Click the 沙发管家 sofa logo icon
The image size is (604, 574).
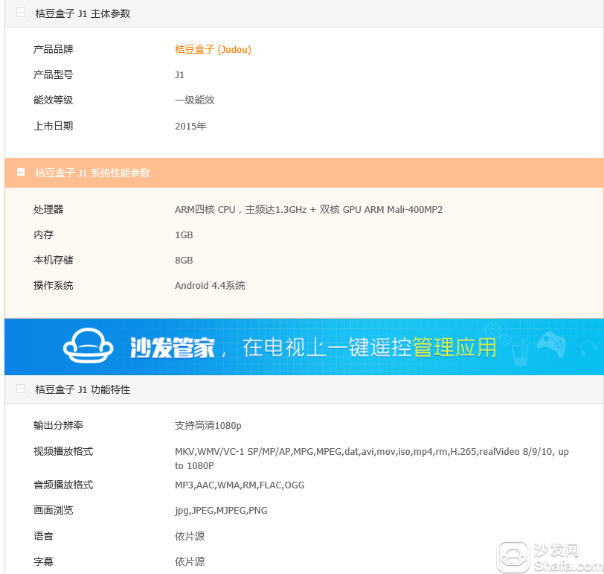89,345
